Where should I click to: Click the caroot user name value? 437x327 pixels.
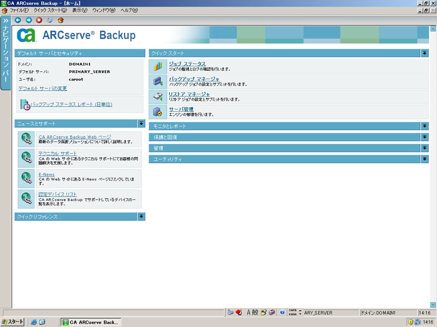coord(76,79)
